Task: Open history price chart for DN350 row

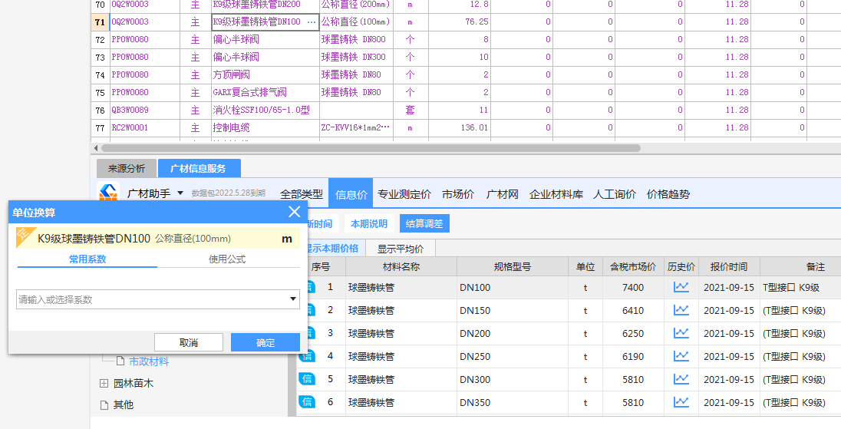Action: [x=681, y=403]
